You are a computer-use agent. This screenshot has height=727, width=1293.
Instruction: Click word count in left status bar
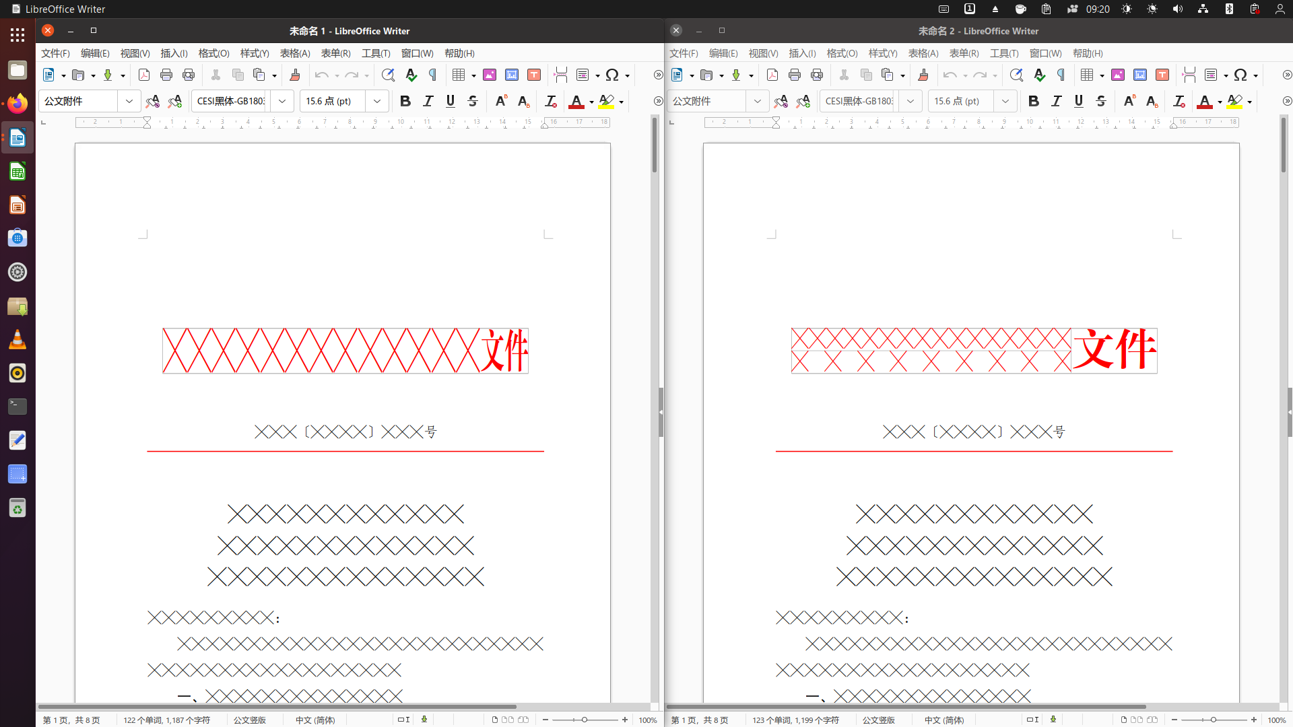(x=166, y=720)
